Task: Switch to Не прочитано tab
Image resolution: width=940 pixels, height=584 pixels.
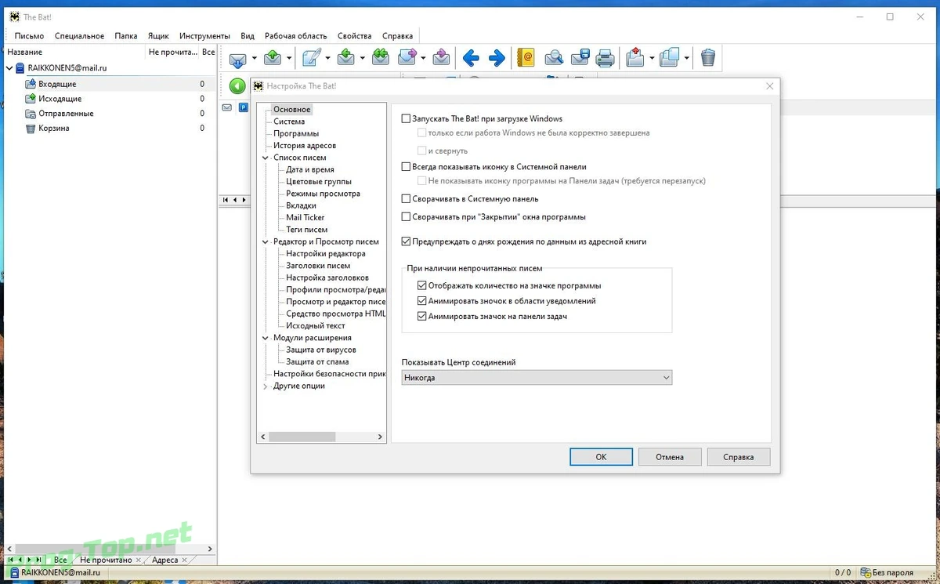Action: coord(106,560)
